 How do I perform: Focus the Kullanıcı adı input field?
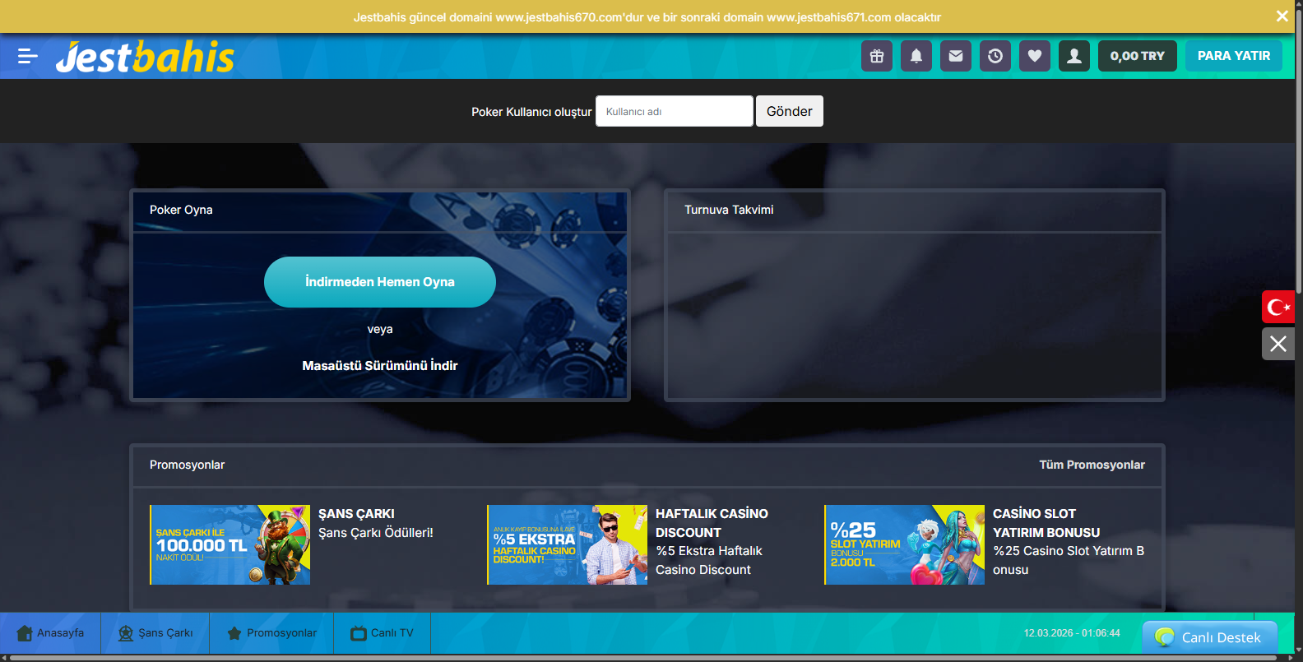(674, 111)
